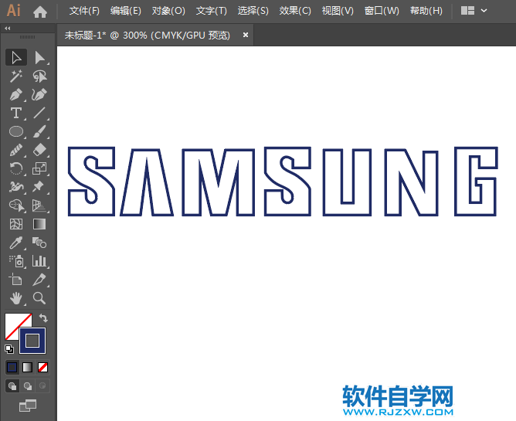The image size is (516, 421).
Task: Choose the Hand tool
Action: pyautogui.click(x=16, y=298)
